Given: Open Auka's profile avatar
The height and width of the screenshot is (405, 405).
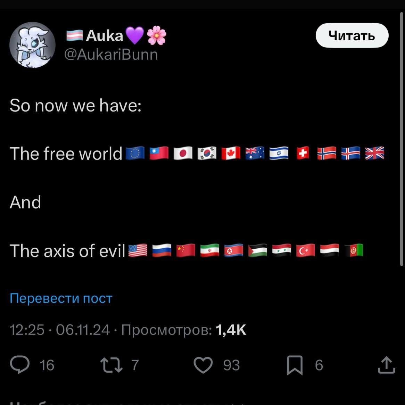Looking at the screenshot, I should tap(32, 45).
